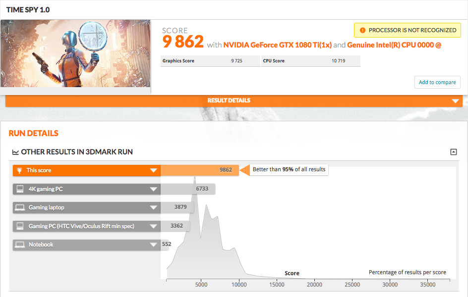
Task: Click the RUN DETAILS heading
Action: click(x=33, y=134)
